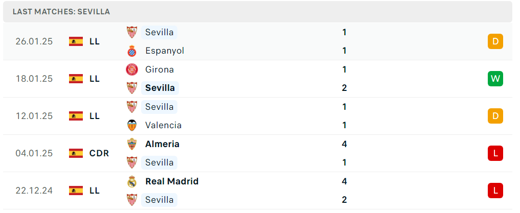Viewport: 520px width, 213px height.
Task: Click the highlighted Sevilla name in Girona match
Action: pyautogui.click(x=160, y=88)
